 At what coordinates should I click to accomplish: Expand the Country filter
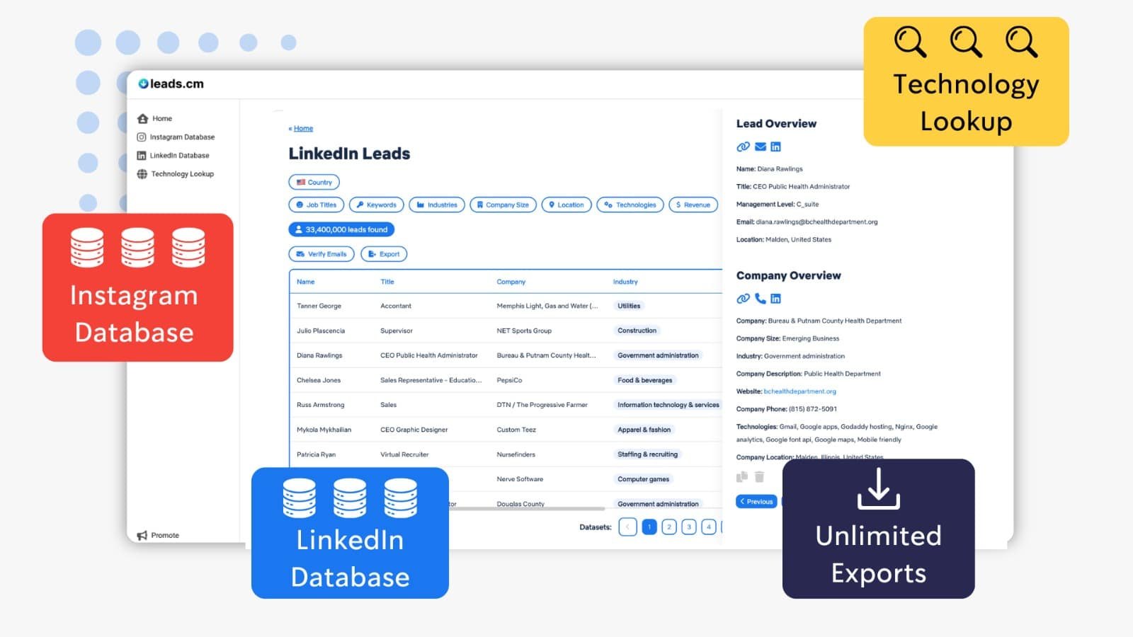(314, 182)
